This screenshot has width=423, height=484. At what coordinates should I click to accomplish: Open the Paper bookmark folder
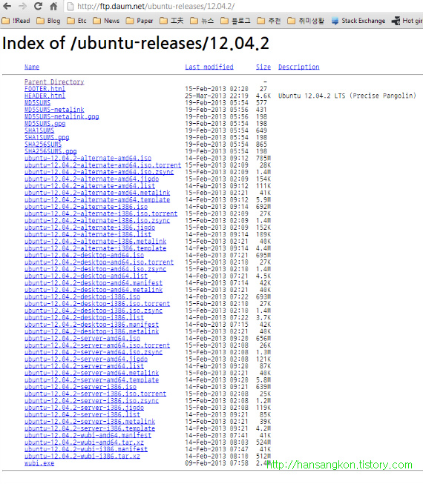click(140, 21)
